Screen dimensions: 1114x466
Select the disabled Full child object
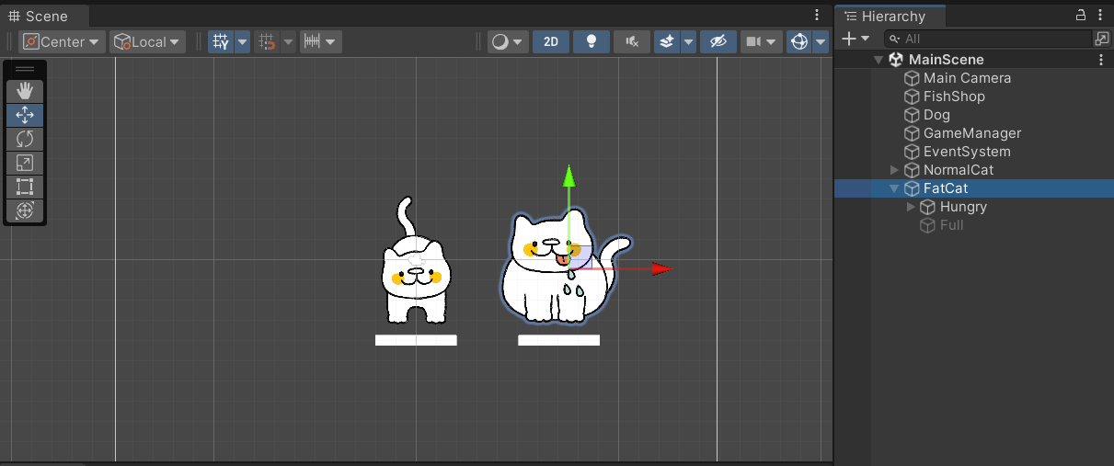tap(952, 225)
